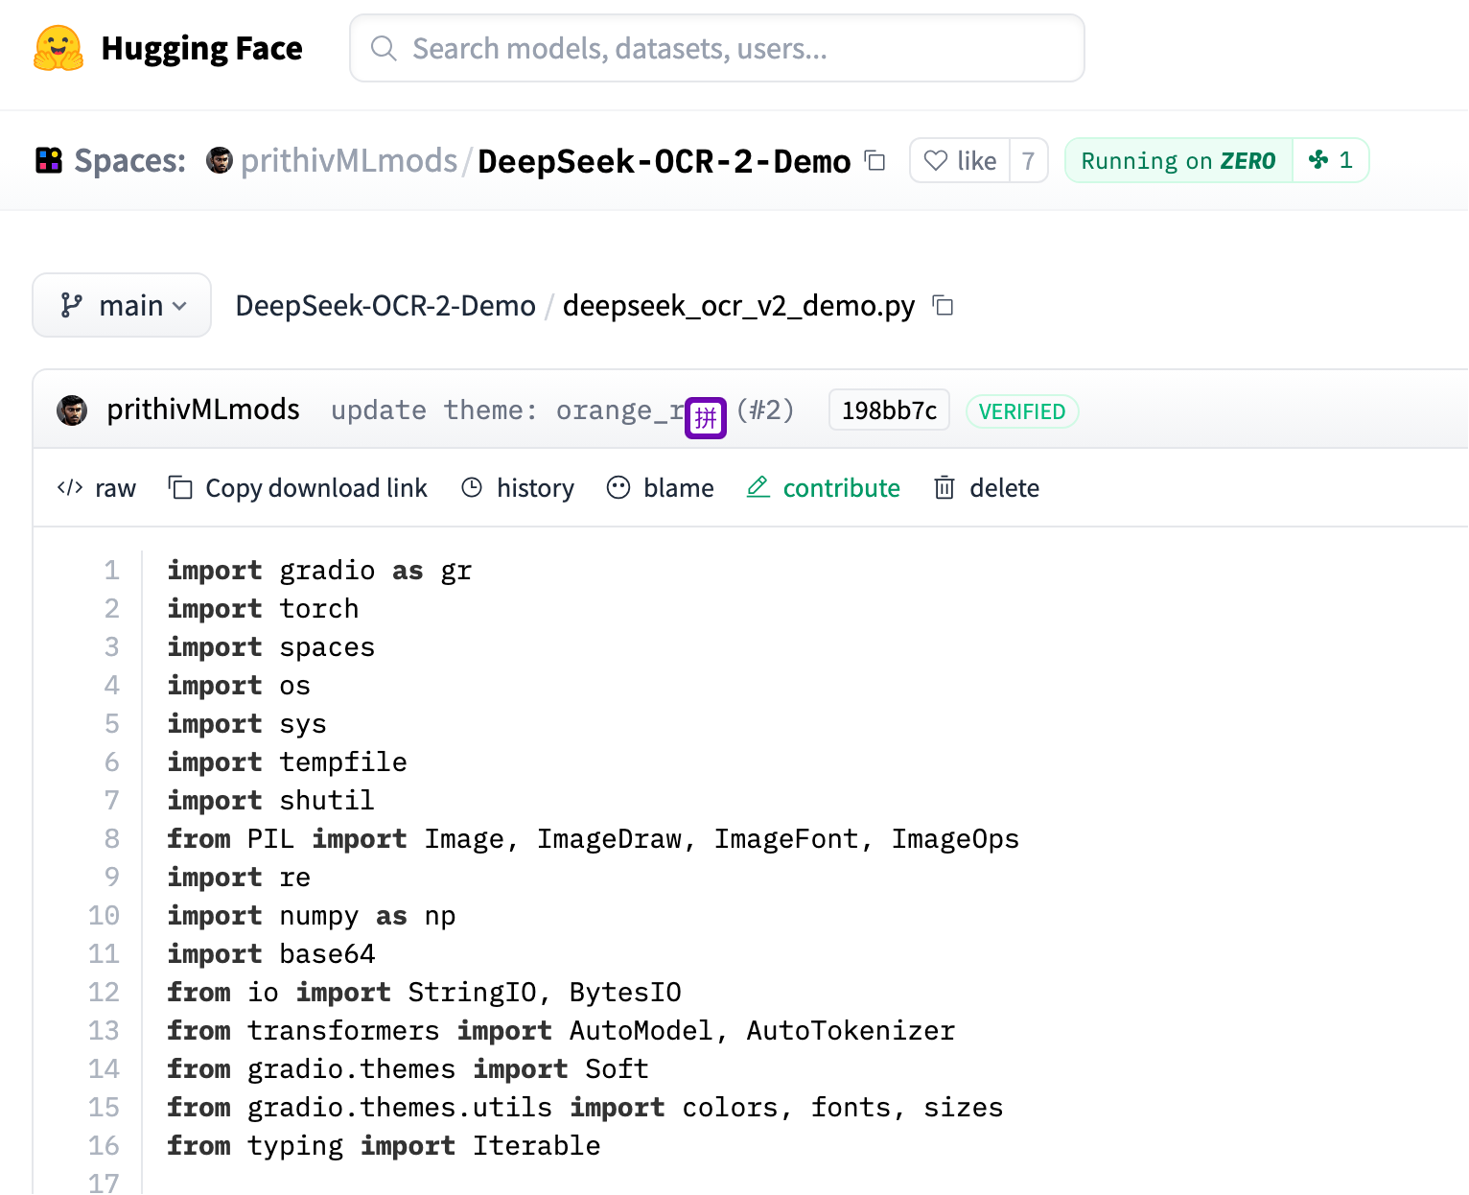Click the Spaces colorful grid icon
This screenshot has width=1469, height=1195.
[49, 160]
